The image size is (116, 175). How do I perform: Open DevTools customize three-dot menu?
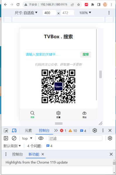103,130
